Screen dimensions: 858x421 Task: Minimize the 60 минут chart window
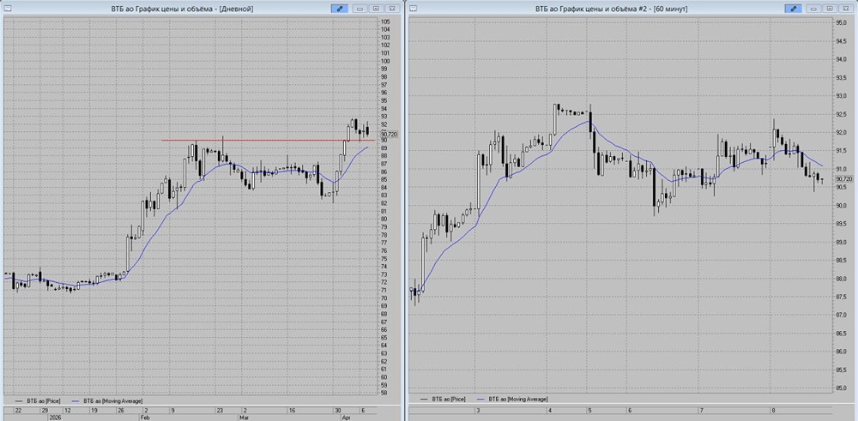click(x=814, y=9)
